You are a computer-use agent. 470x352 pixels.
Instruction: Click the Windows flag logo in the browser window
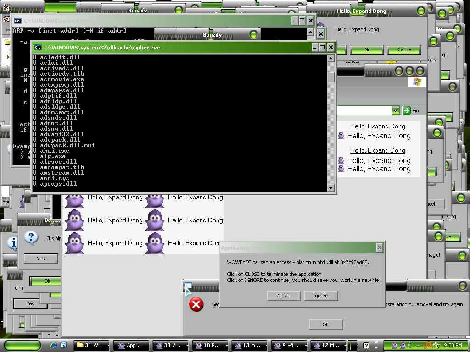[x=417, y=82]
